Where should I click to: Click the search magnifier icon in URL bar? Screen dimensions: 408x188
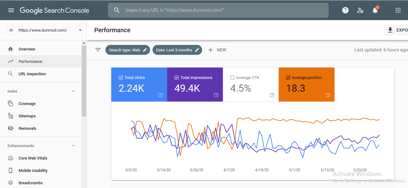117,10
